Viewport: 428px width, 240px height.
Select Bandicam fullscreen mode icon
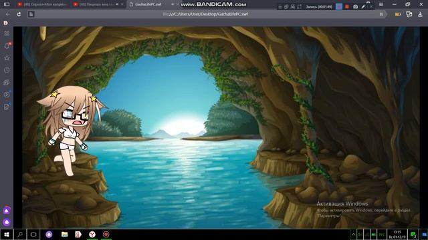pyautogui.click(x=300, y=7)
